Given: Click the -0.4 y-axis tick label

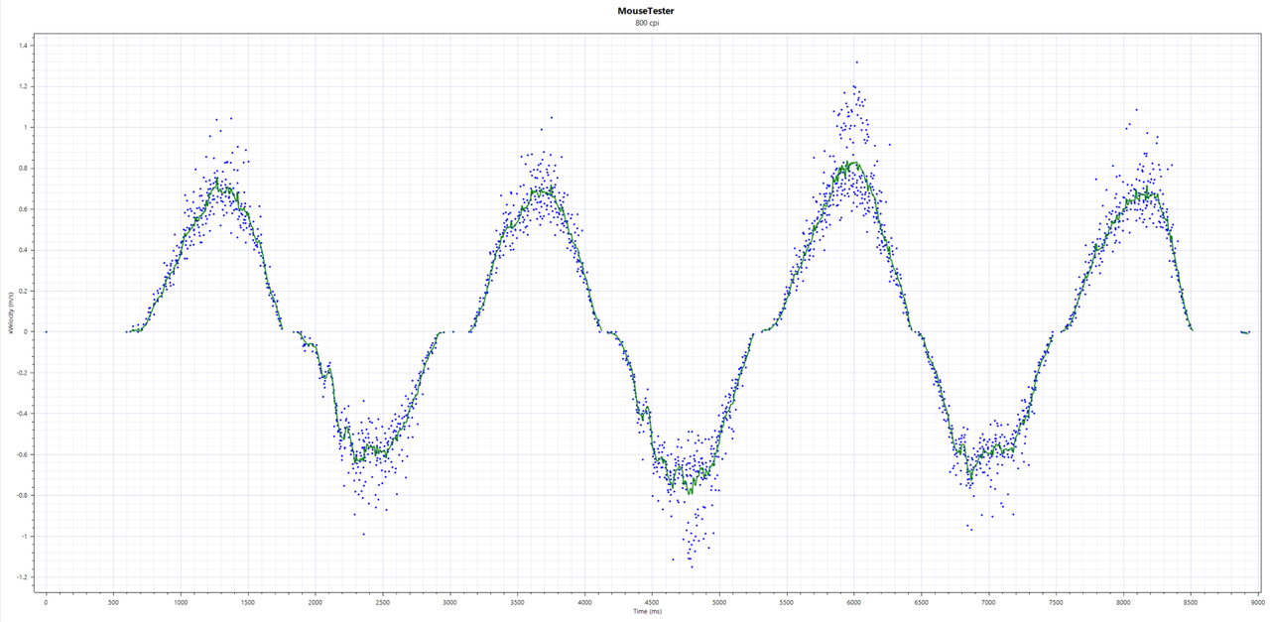Looking at the screenshot, I should click(x=24, y=414).
